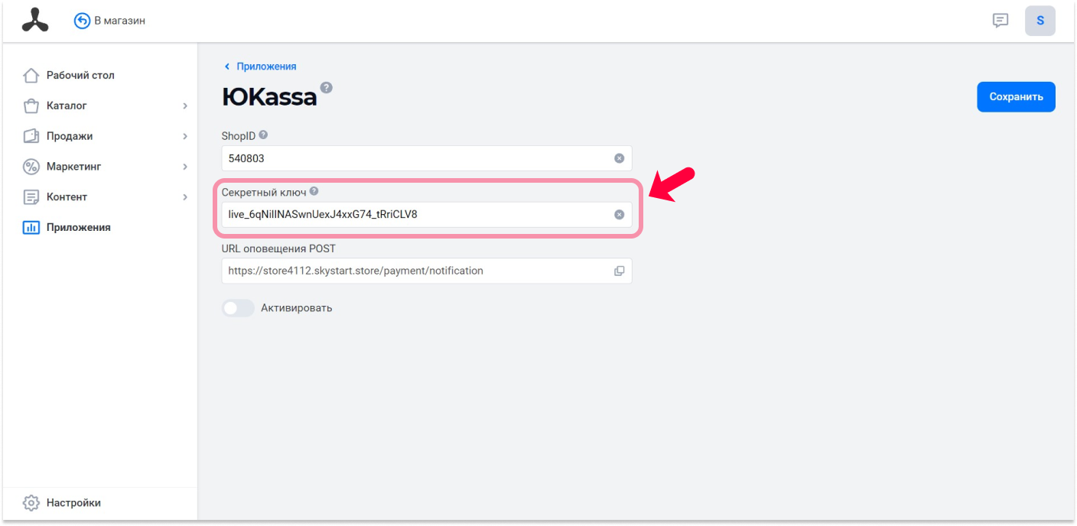
Task: Click the platform logo icon
Action: pyautogui.click(x=35, y=21)
